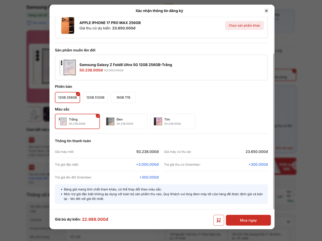322x241 pixels.
Task: Click the 'Giá máy cũ thu lại' value 23.650.000đ
Action: pos(257,152)
